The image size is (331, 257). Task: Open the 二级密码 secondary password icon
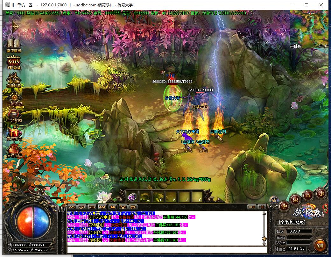coord(14,99)
